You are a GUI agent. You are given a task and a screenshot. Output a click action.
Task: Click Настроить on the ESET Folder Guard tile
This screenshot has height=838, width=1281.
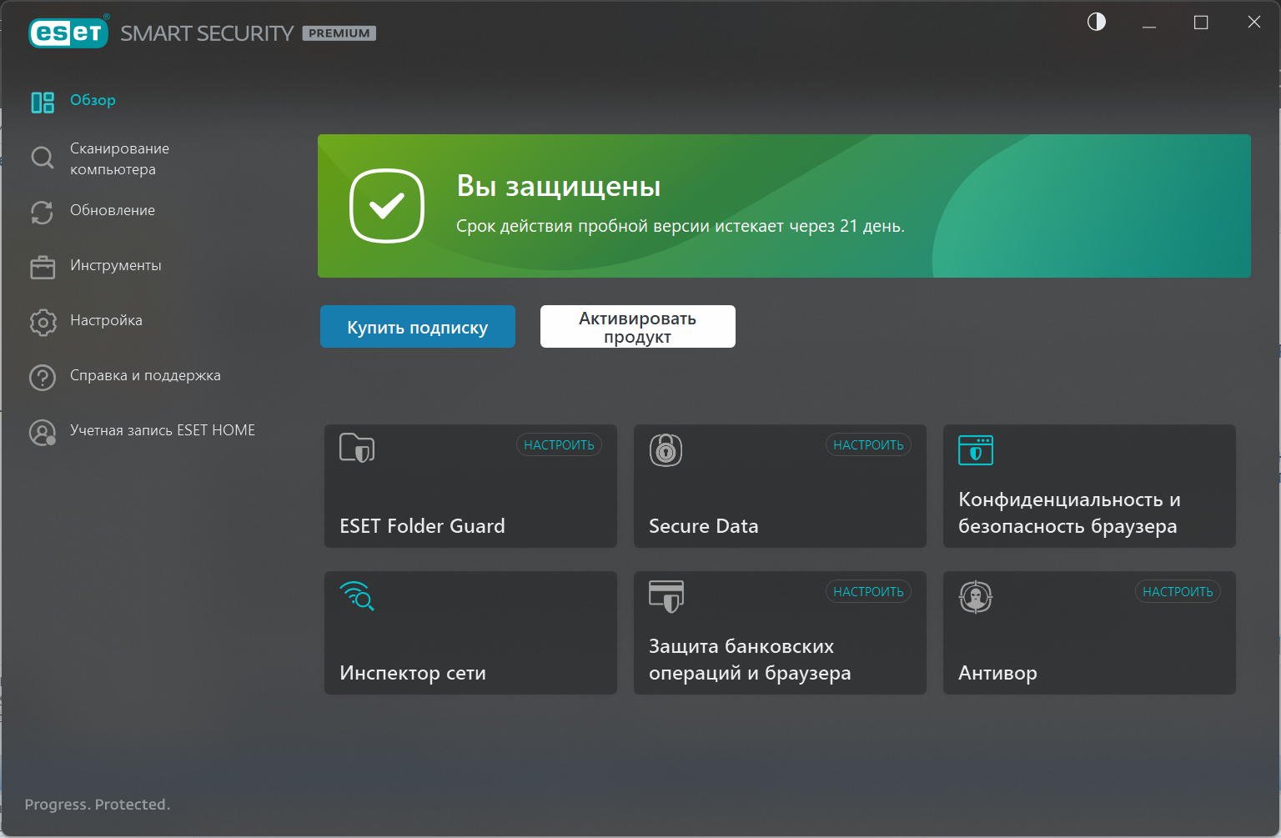point(559,445)
